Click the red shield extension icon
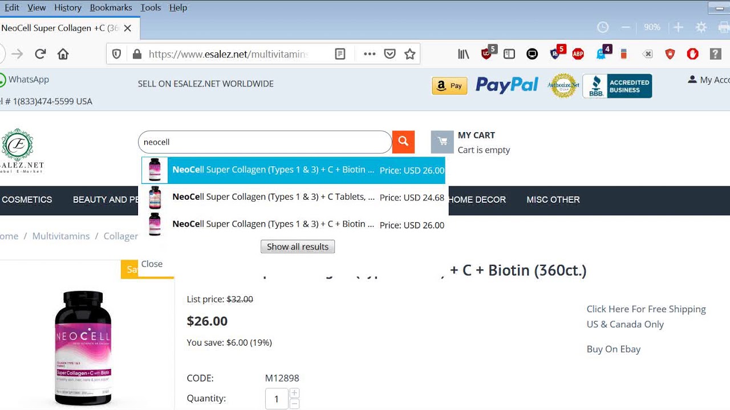Viewport: 730px width, 410px height. coord(670,54)
